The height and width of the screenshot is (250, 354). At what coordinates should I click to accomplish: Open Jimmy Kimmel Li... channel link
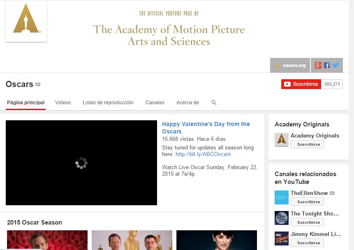point(316,234)
